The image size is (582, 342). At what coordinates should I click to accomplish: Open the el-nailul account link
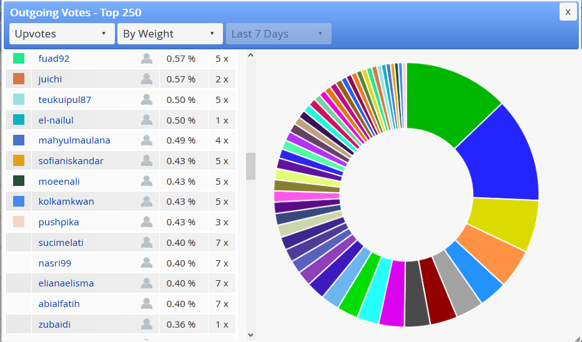pyautogui.click(x=56, y=120)
